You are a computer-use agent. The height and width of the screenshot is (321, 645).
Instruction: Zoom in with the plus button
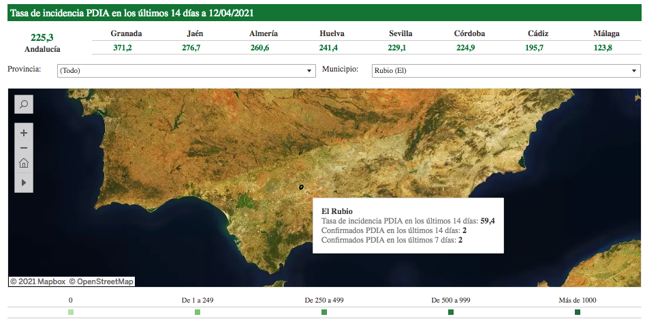(24, 133)
